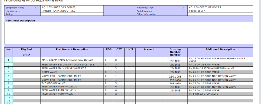
Task: Click the Serial Number value 10695/10697
Action: coord(220,11)
